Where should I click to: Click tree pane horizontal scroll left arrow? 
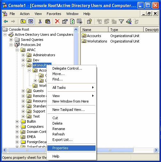[5, 150]
